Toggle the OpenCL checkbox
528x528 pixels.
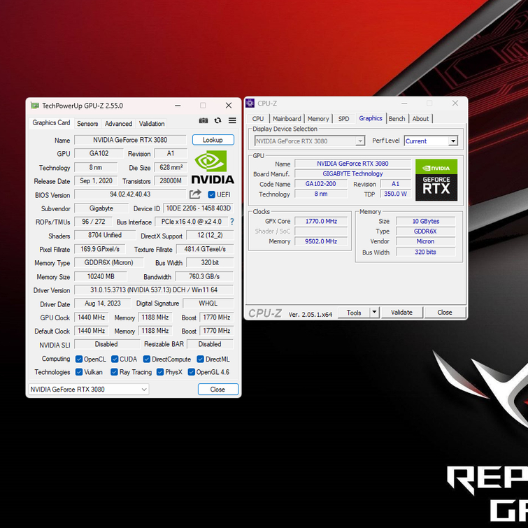click(x=79, y=359)
